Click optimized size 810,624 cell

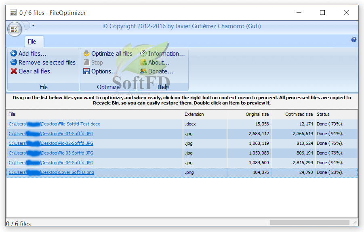pos(293,144)
